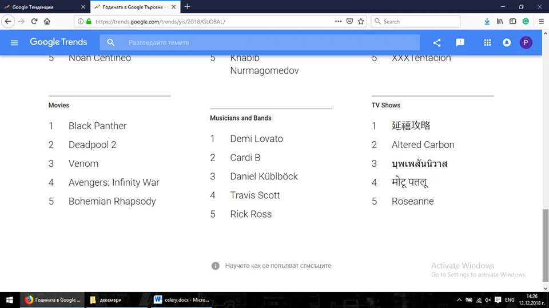Open the Travis Scott entry

click(x=255, y=195)
